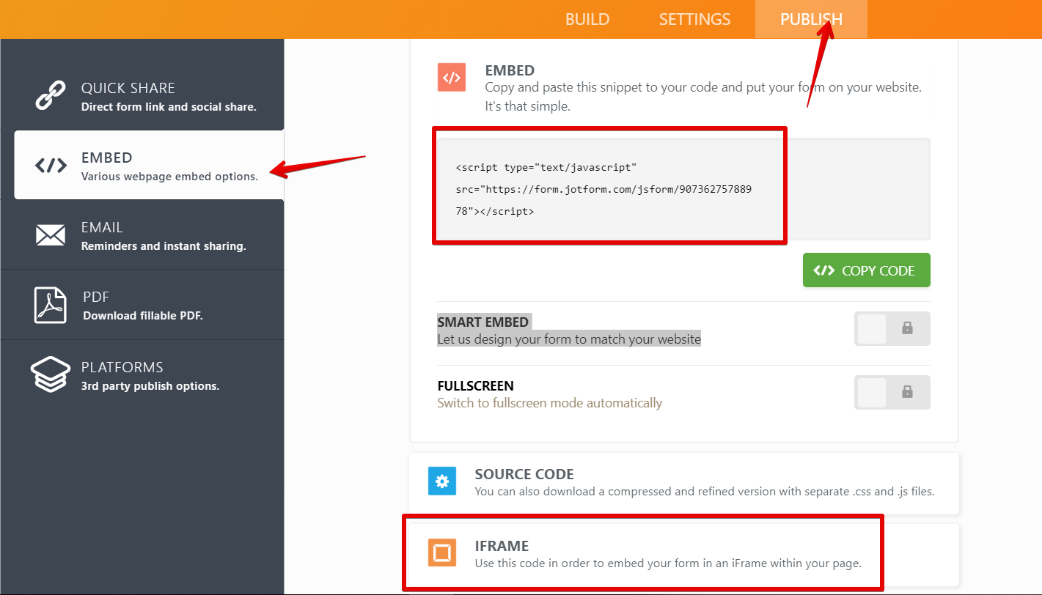Viewport: 1042px width, 595px height.
Task: Click 'Switch to fullscreen mode automatically' text
Action: tap(549, 403)
